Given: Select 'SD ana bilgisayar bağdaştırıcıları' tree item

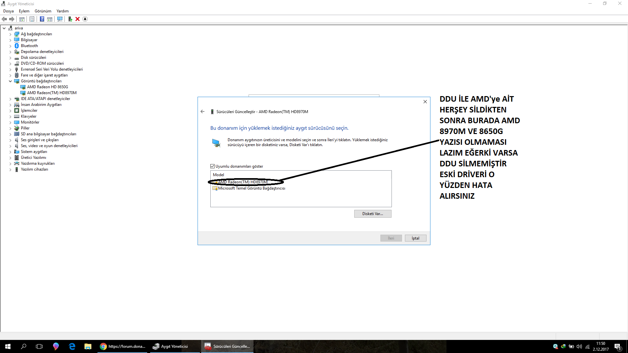Looking at the screenshot, I should coord(48,134).
